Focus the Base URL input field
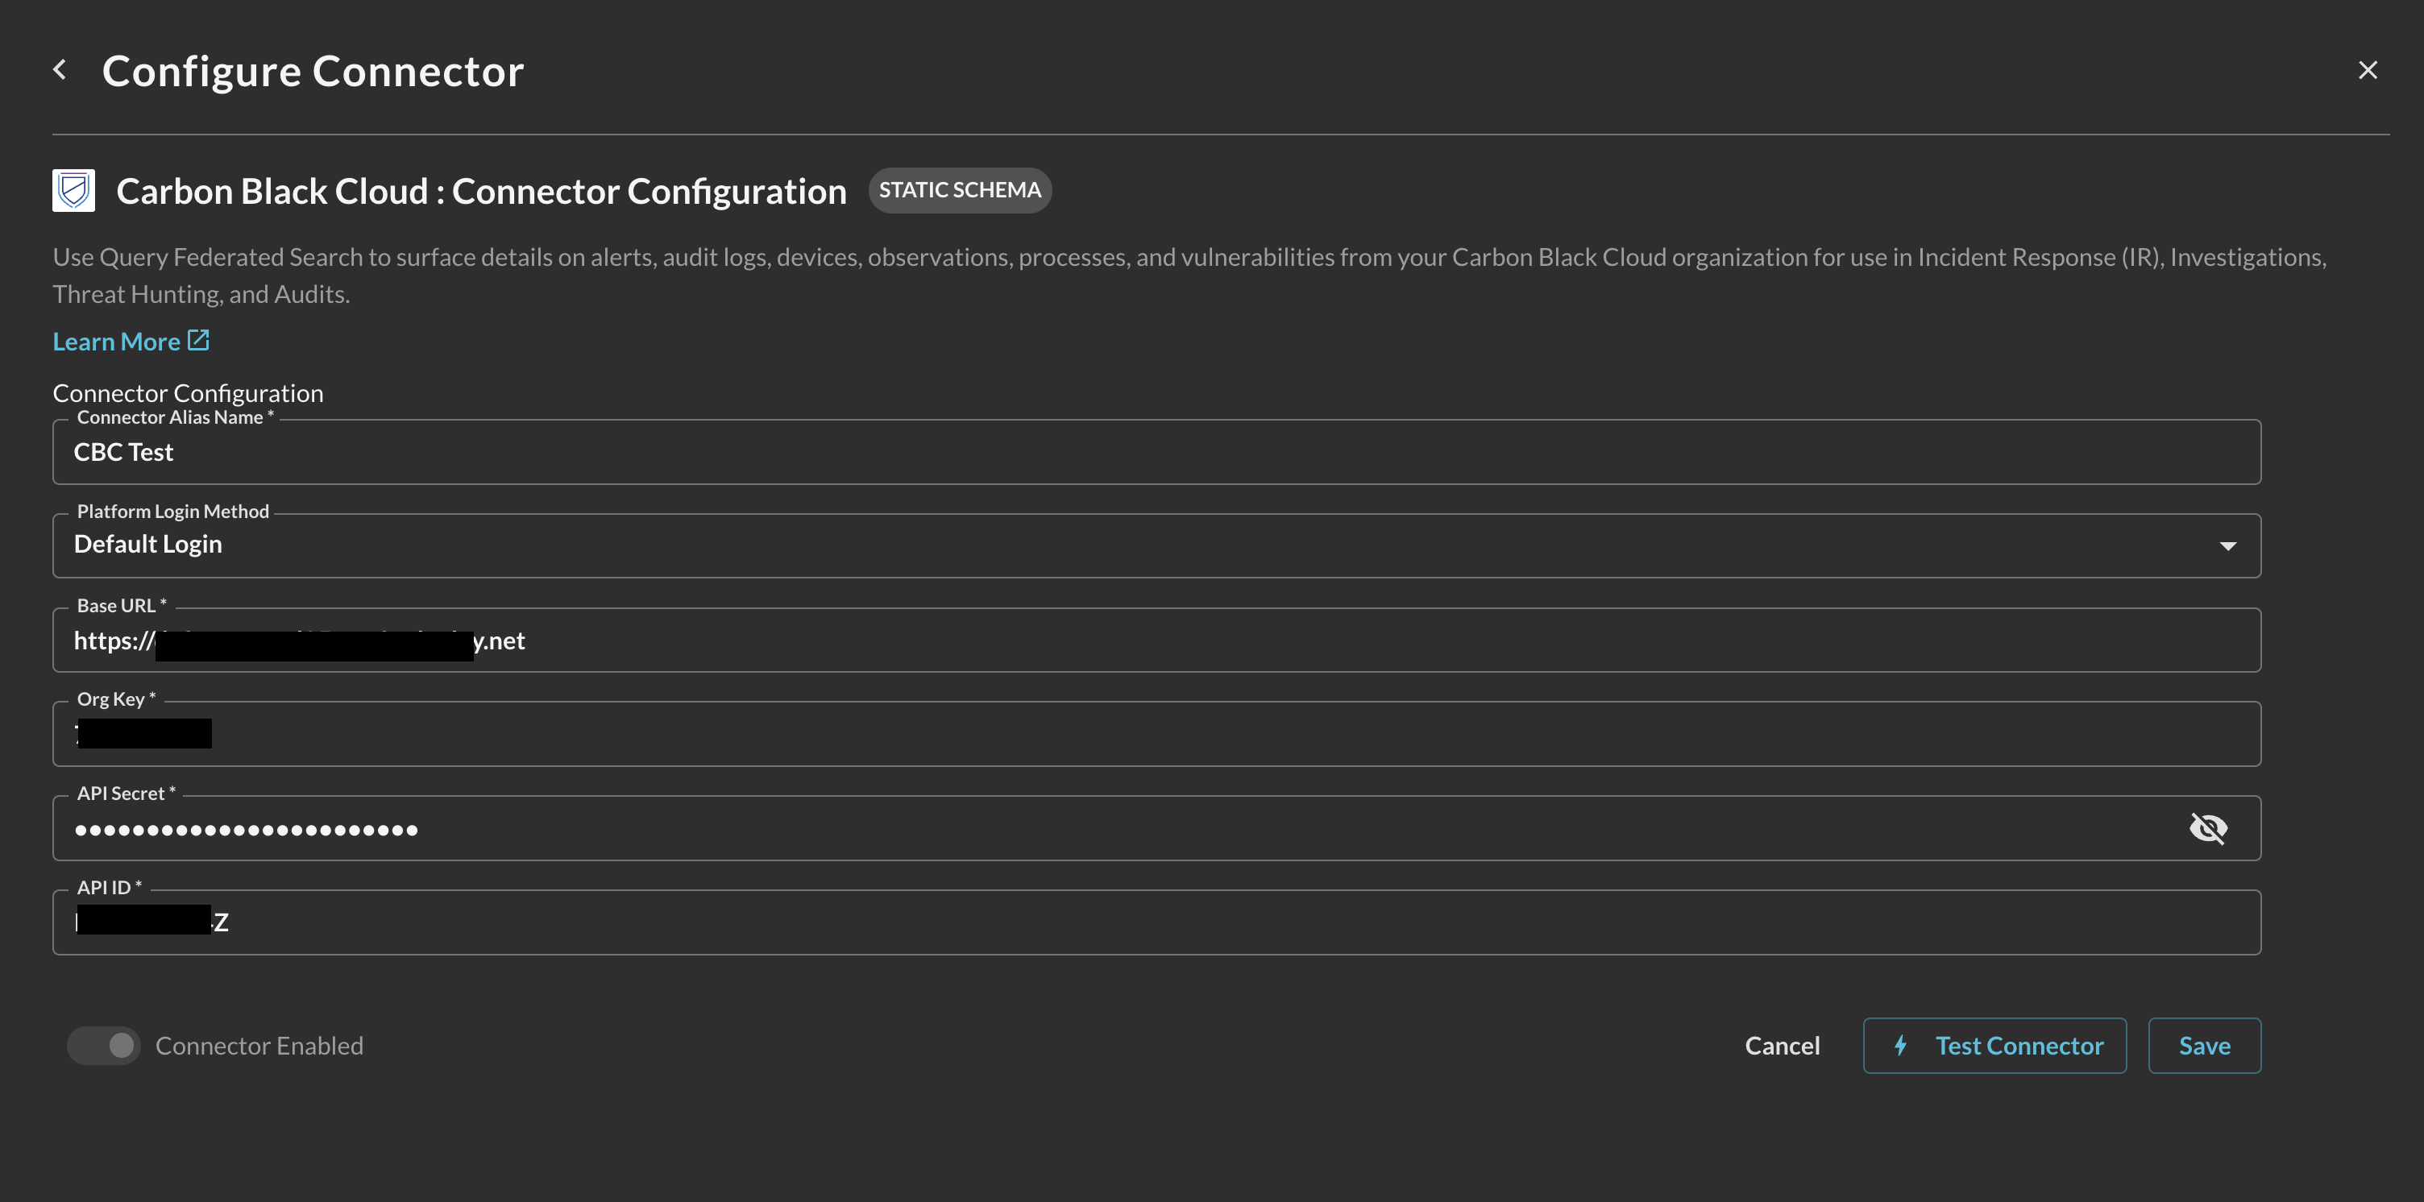The image size is (2424, 1202). (1318, 640)
